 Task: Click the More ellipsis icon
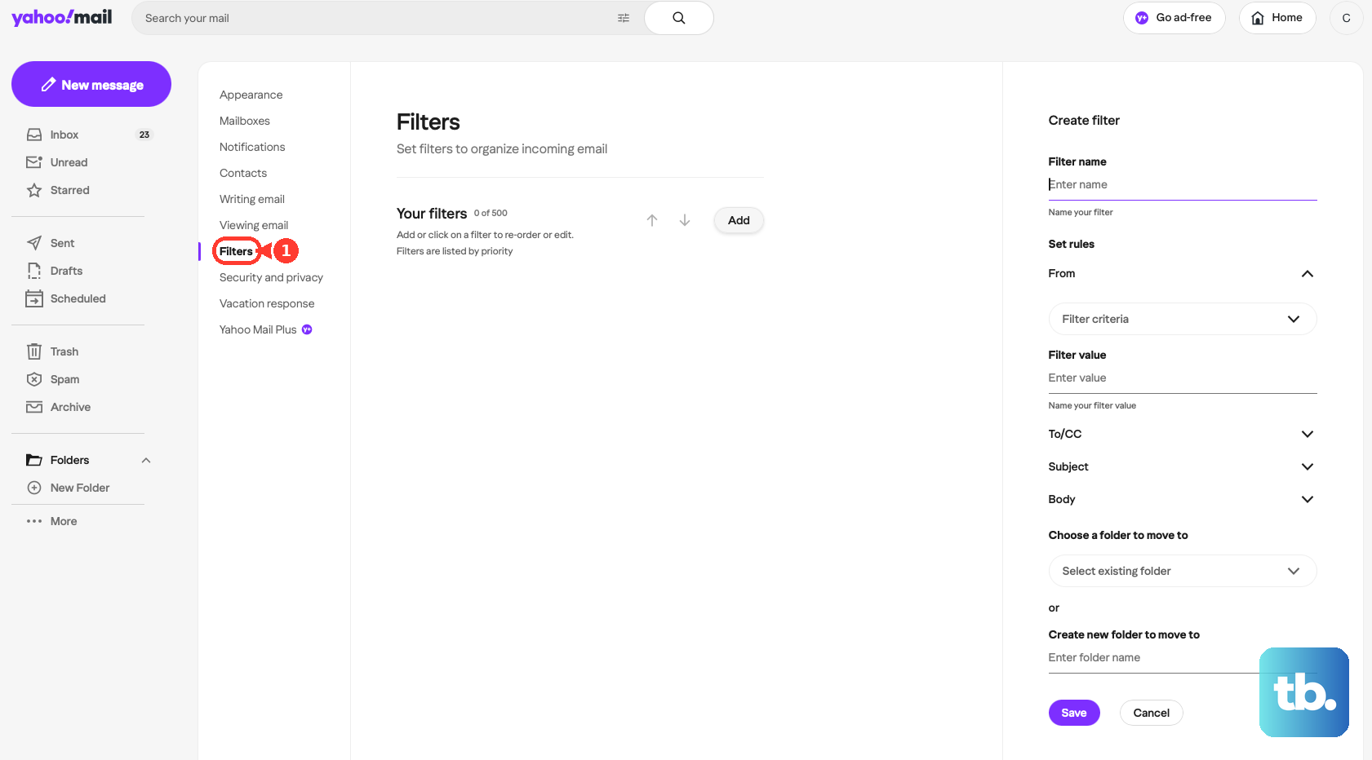34,521
